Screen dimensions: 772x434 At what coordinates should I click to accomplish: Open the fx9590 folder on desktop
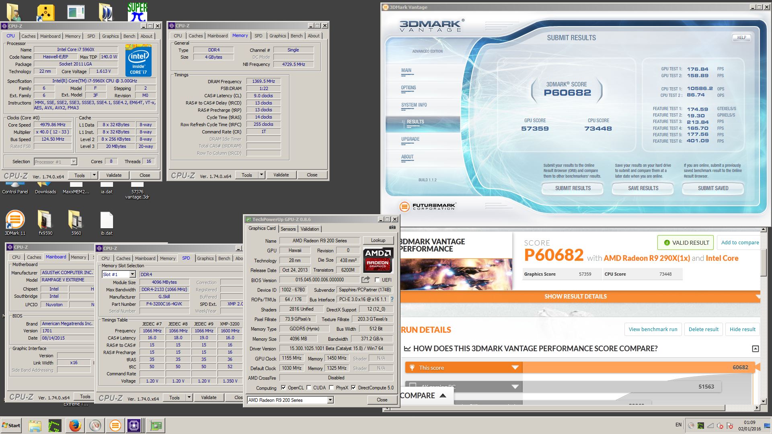point(45,220)
